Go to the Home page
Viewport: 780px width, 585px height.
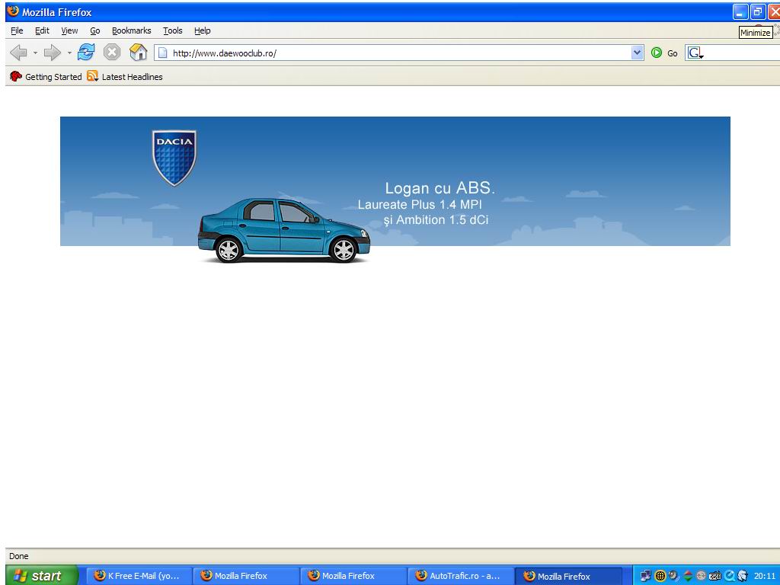coord(139,52)
